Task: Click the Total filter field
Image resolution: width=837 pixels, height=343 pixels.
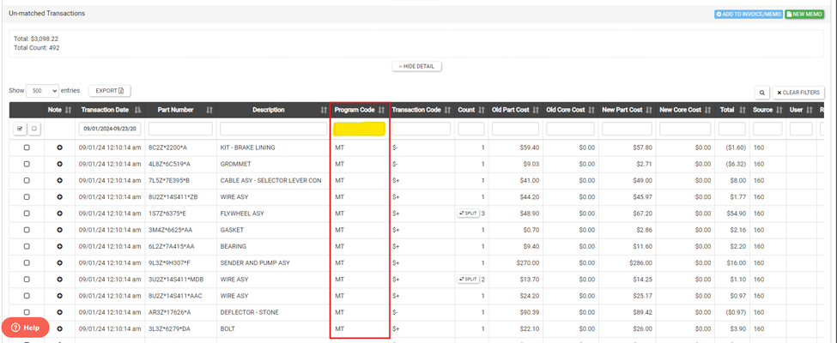Action: (732, 129)
